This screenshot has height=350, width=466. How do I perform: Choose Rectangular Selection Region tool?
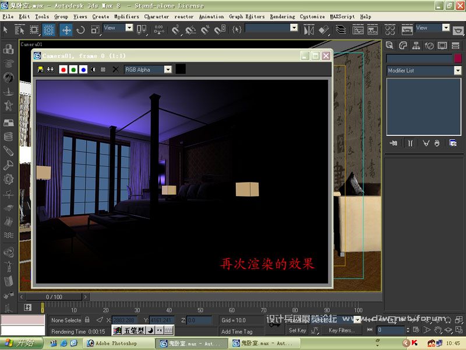pos(34,30)
